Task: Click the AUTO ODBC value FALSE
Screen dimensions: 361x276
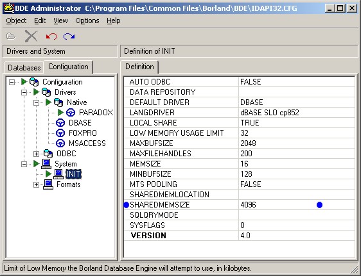Action: [x=251, y=82]
